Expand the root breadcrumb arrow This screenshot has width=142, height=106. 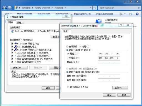tap(20, 8)
